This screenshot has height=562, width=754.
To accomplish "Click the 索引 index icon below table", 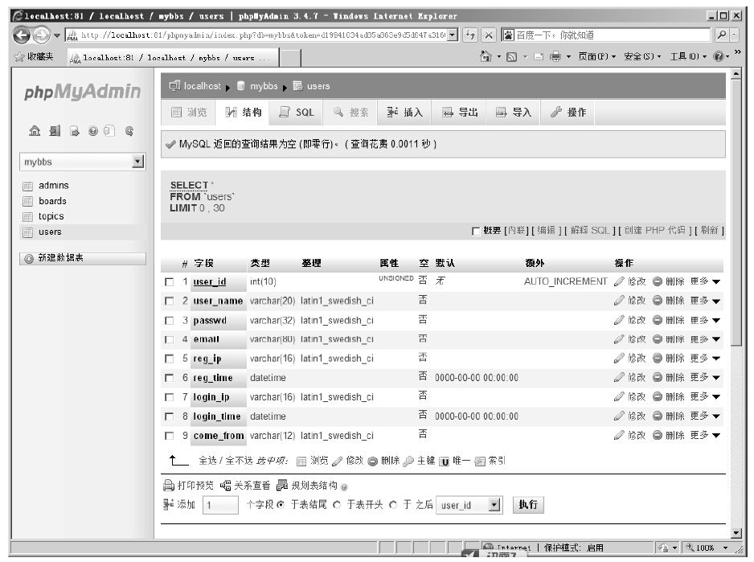I will tap(479, 461).
